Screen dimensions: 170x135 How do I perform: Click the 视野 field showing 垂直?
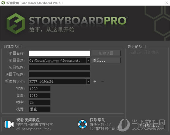coord(40,109)
